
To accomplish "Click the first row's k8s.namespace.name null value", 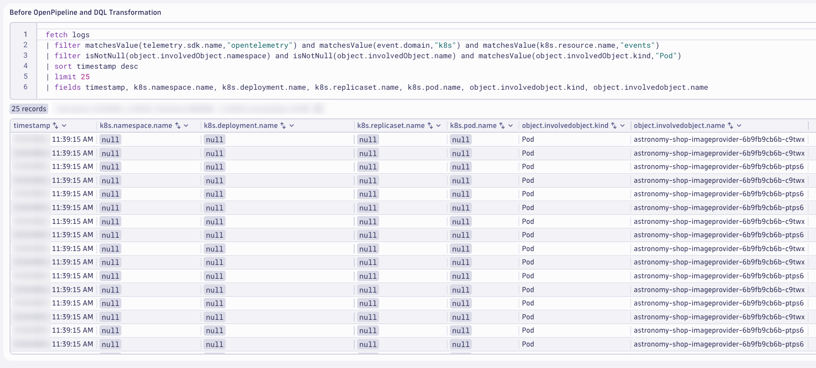I will pyautogui.click(x=110, y=140).
